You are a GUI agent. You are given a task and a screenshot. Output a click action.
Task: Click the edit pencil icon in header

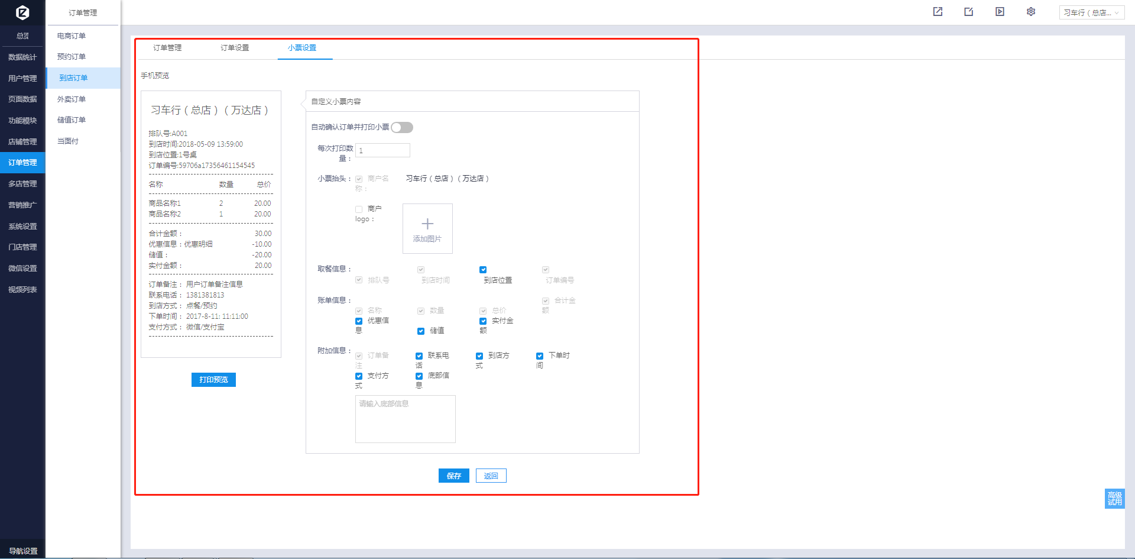click(x=968, y=12)
